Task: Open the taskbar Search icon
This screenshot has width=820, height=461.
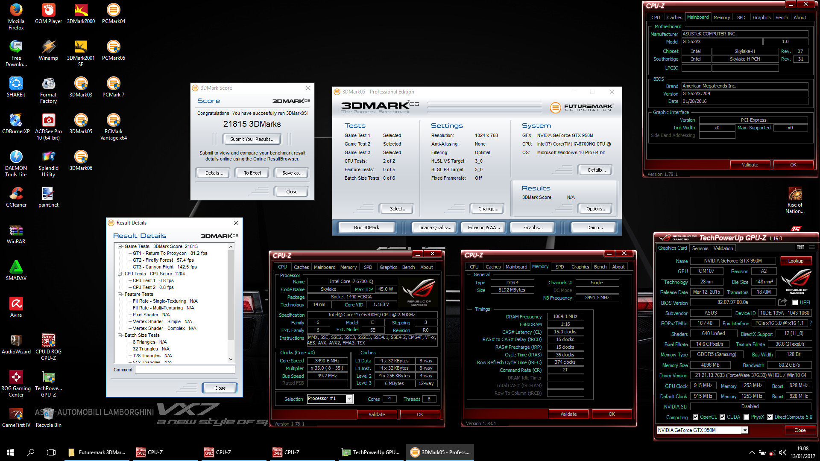Action: tap(31, 452)
